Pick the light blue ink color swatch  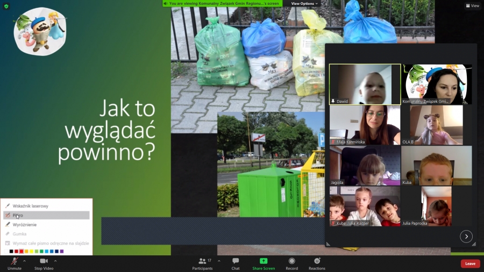pyautogui.click(x=47, y=252)
